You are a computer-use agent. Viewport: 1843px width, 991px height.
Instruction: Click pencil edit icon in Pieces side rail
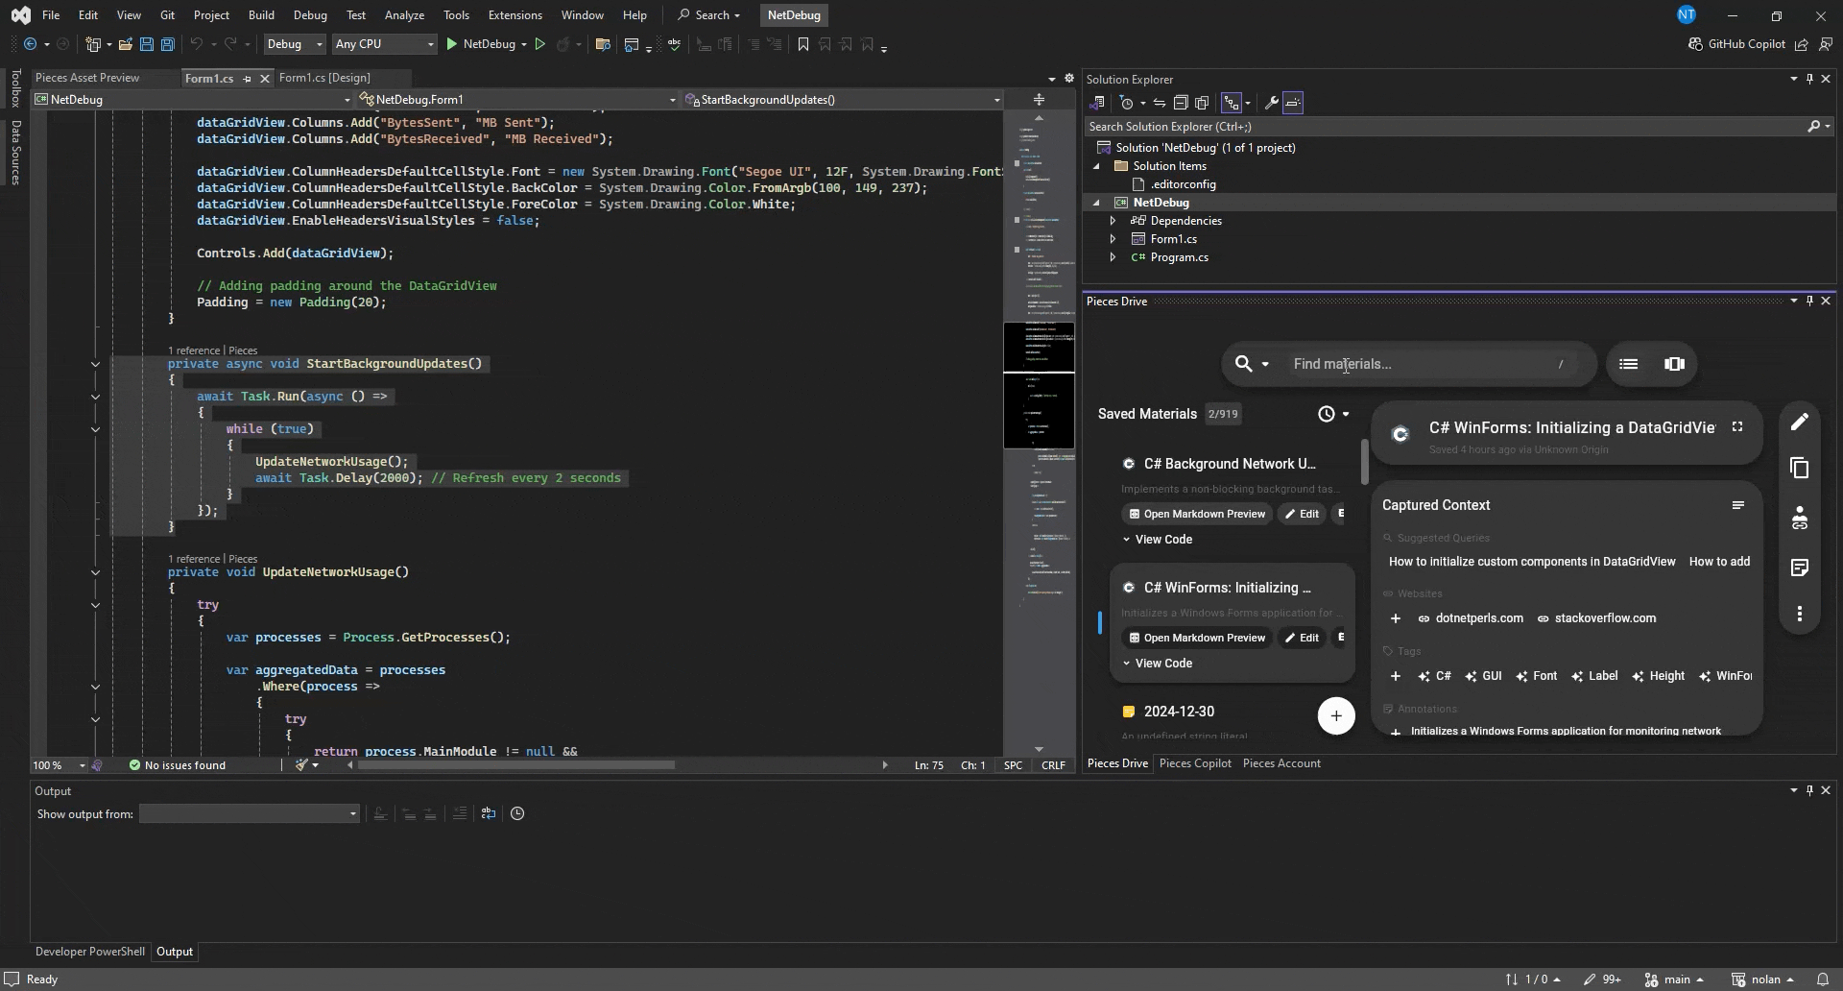1800,422
